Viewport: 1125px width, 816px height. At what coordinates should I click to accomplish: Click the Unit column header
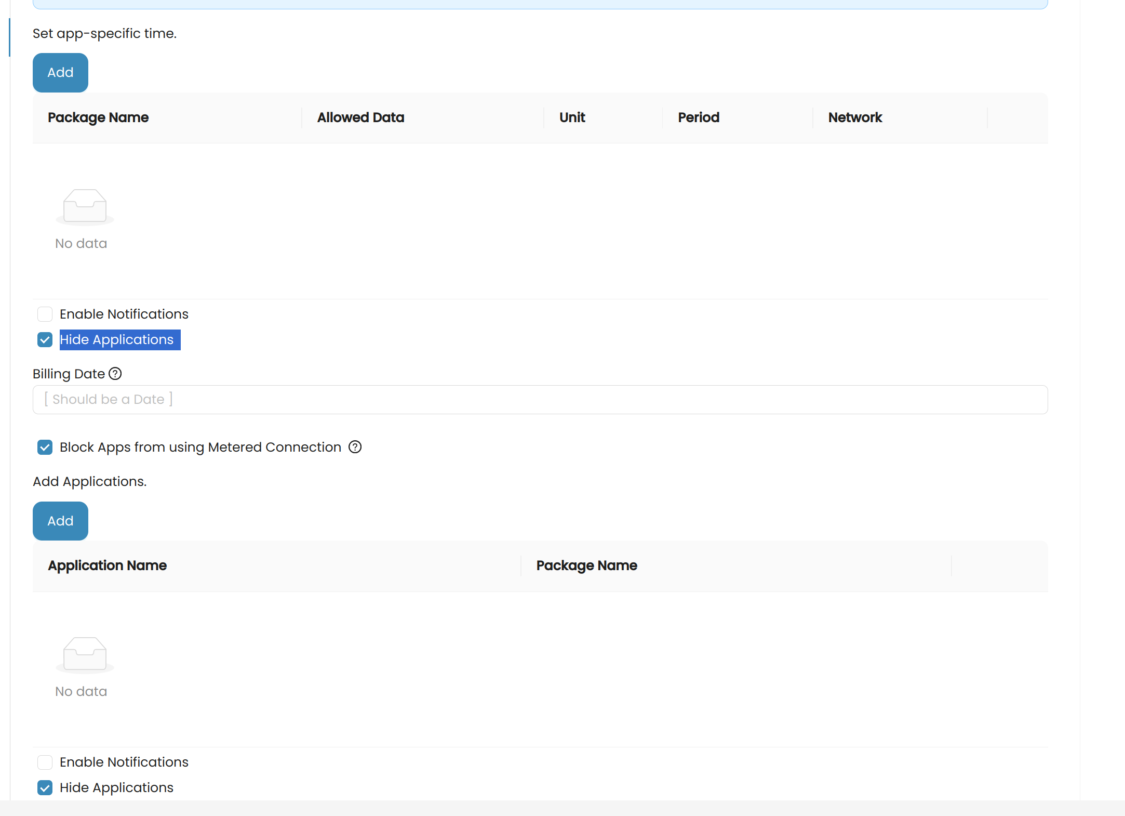(x=572, y=117)
